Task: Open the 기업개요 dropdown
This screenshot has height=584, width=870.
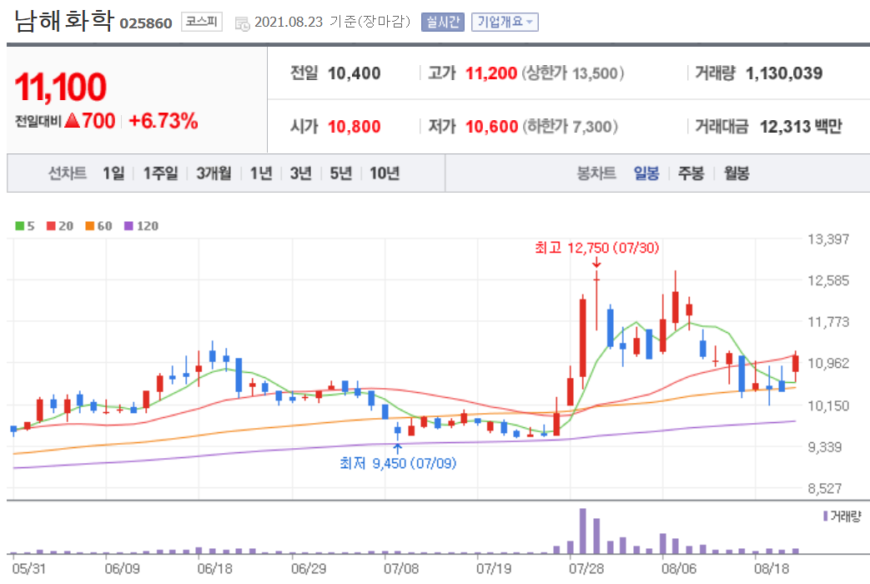Action: point(505,23)
